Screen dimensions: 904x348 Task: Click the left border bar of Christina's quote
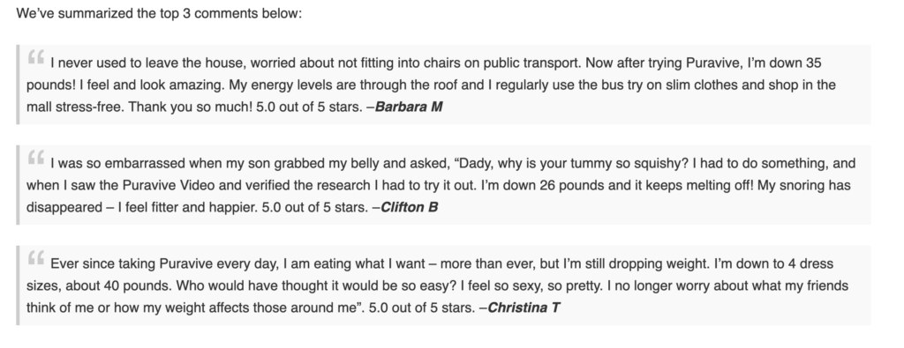point(18,285)
